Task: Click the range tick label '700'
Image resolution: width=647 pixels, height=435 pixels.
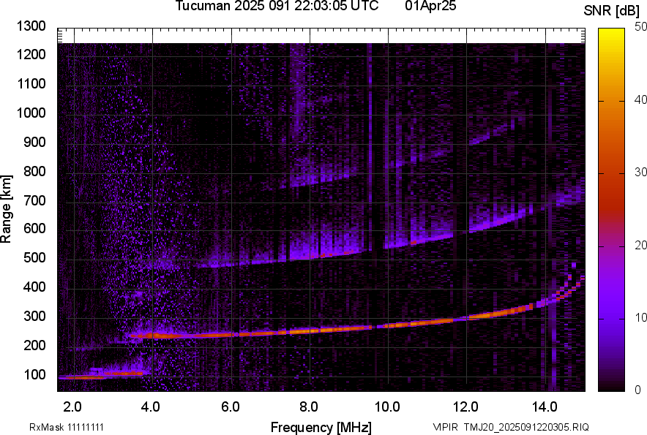Action: click(34, 200)
